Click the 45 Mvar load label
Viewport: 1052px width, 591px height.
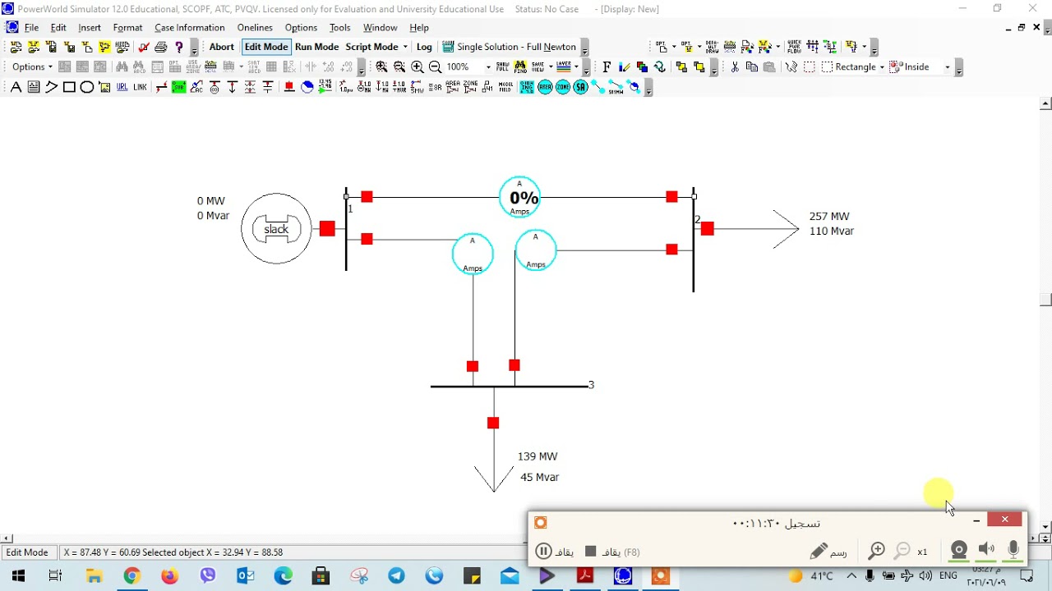tap(539, 477)
